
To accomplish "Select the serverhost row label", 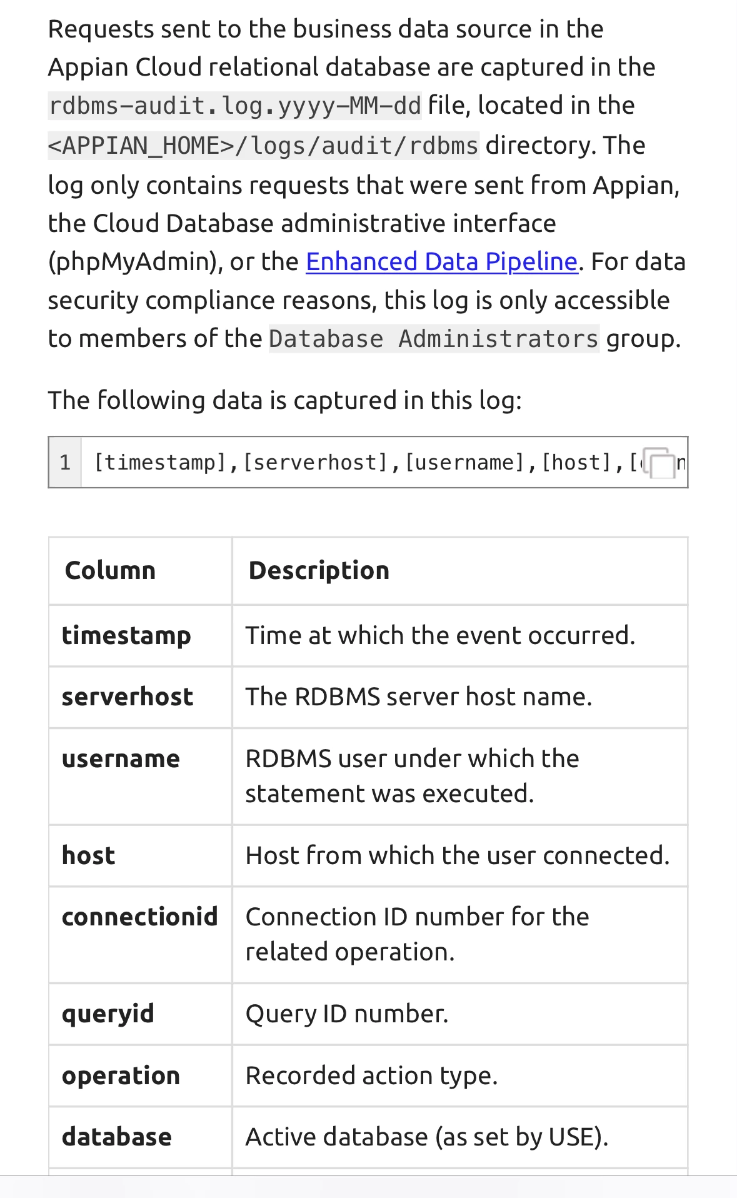I will [128, 697].
